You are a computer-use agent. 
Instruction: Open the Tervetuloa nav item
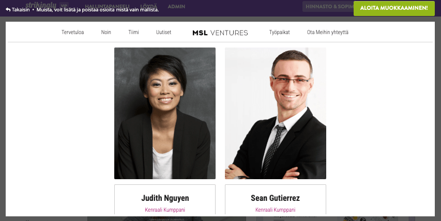click(x=72, y=33)
